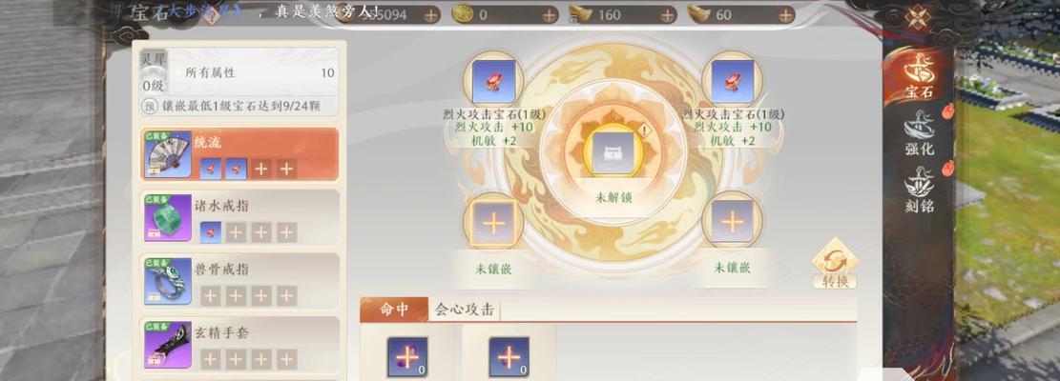
Task: Switch to the 会心攻击 tab
Action: pyautogui.click(x=464, y=311)
